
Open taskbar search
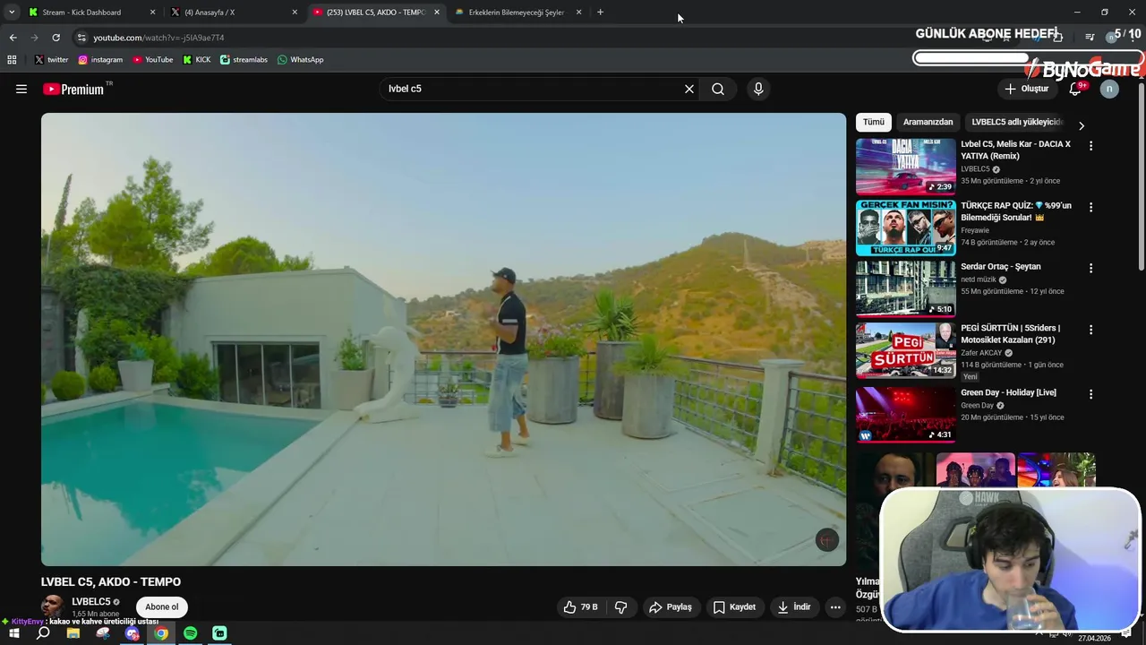click(x=43, y=634)
